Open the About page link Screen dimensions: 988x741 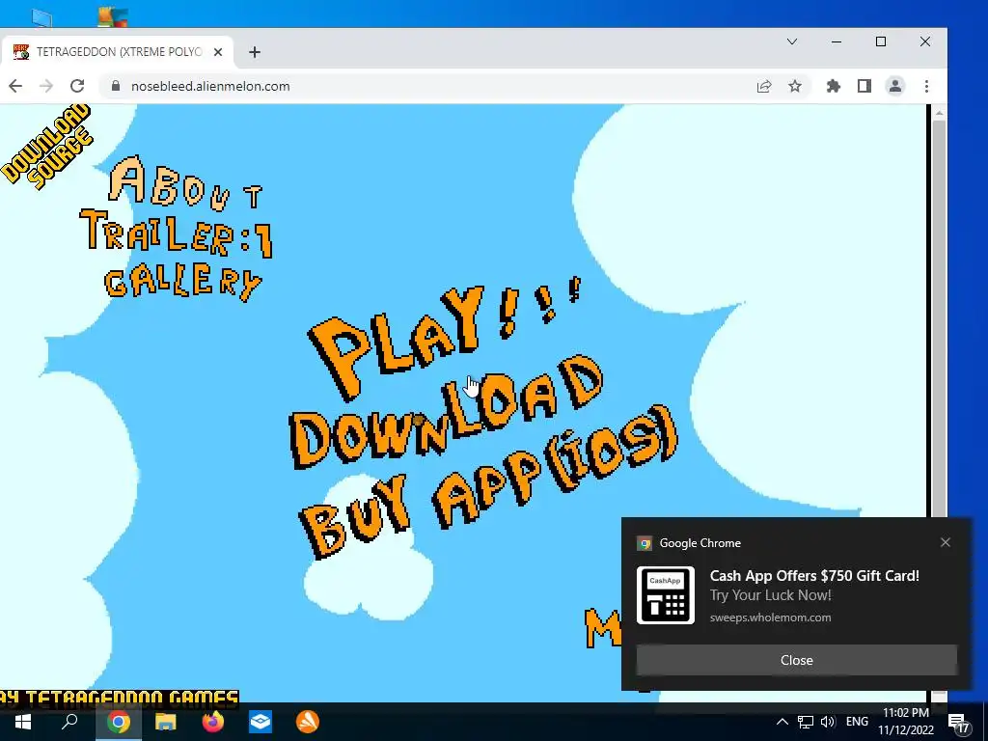185,184
